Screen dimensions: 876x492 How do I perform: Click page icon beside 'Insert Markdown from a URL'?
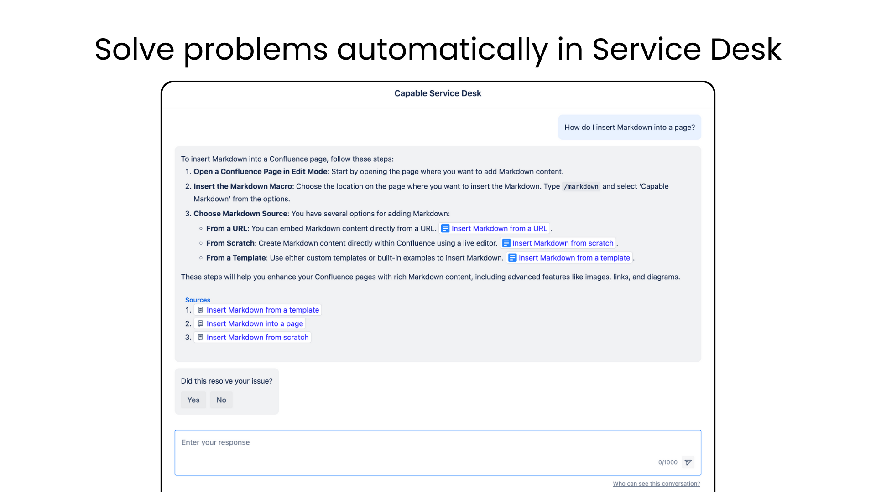point(445,229)
